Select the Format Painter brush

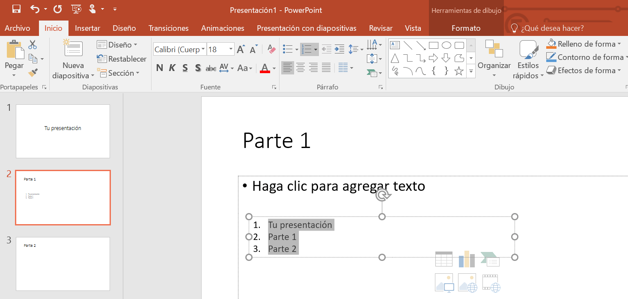[33, 73]
